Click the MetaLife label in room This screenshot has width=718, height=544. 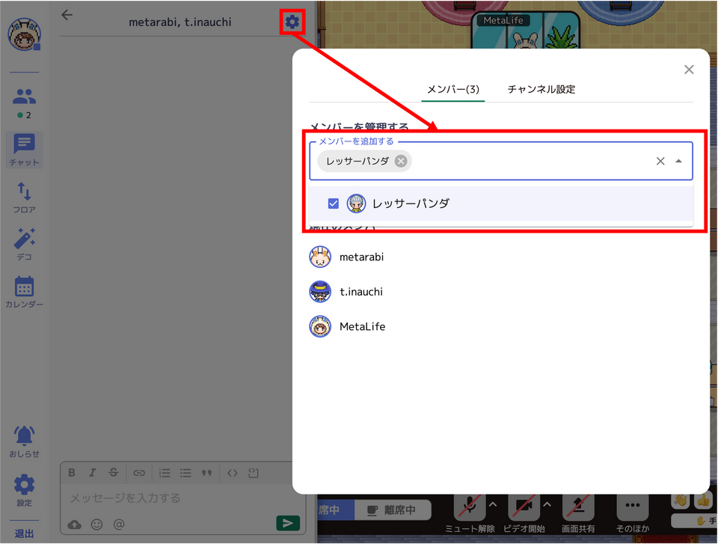click(x=503, y=20)
